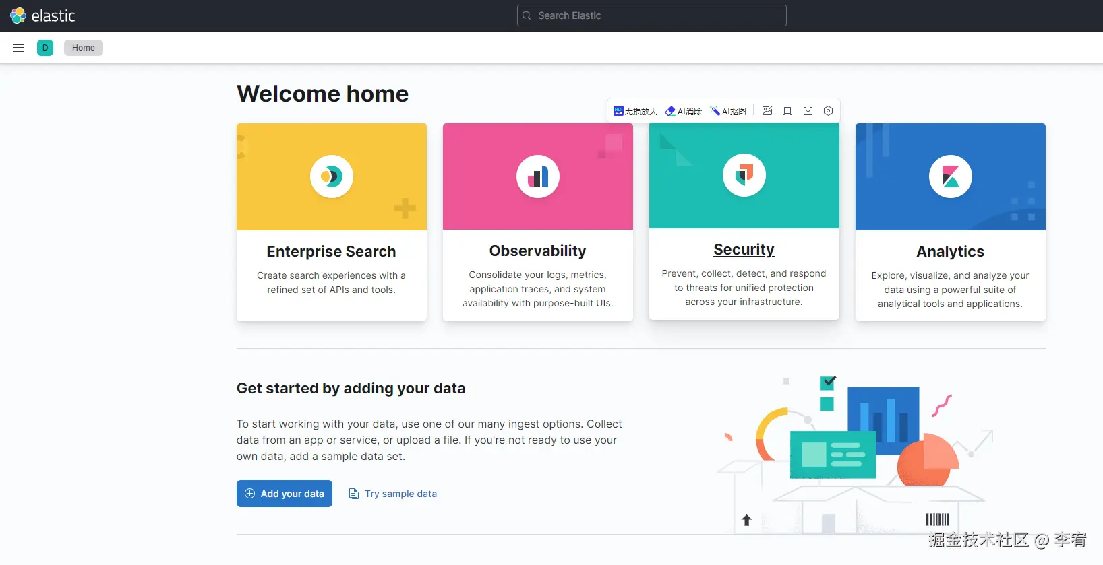The height and width of the screenshot is (565, 1103).
Task: Click the Try sample data link
Action: coord(393,494)
